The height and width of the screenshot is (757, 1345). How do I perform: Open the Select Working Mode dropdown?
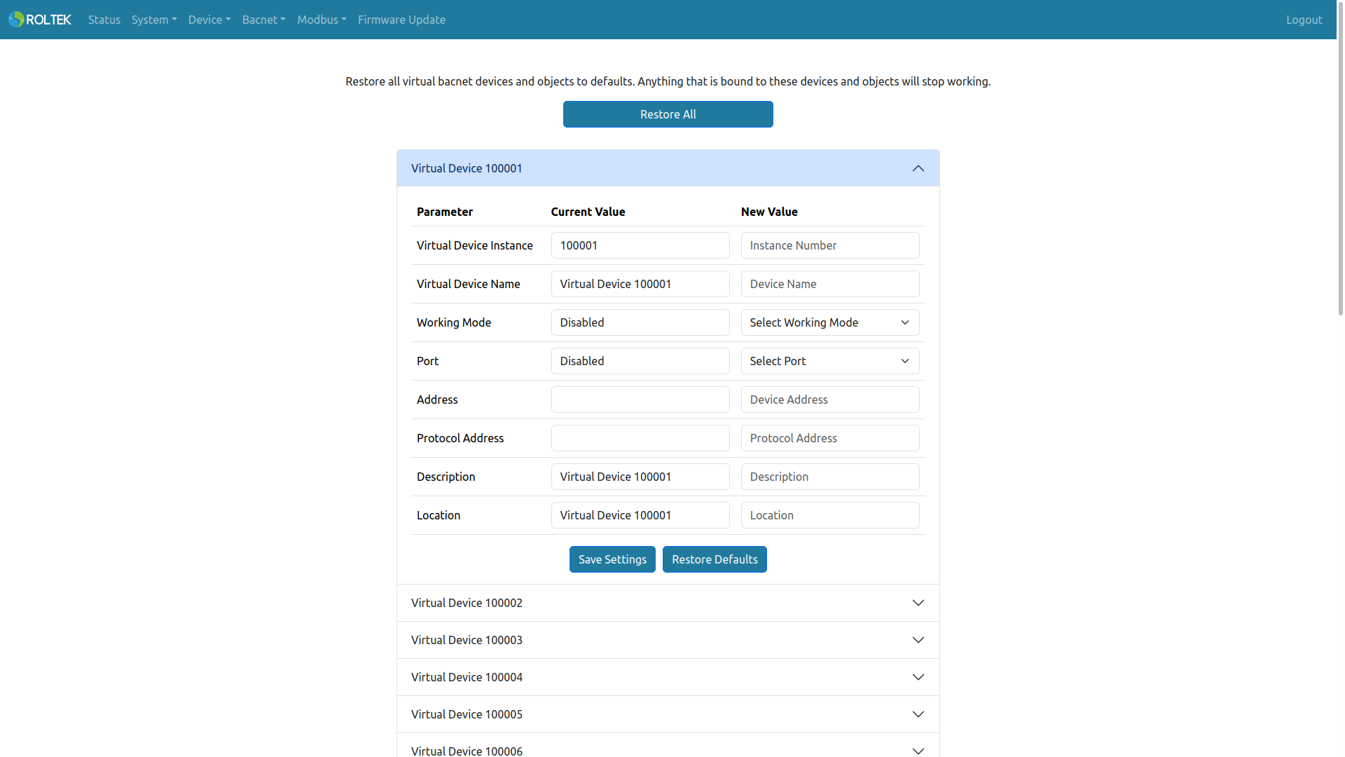click(x=830, y=322)
